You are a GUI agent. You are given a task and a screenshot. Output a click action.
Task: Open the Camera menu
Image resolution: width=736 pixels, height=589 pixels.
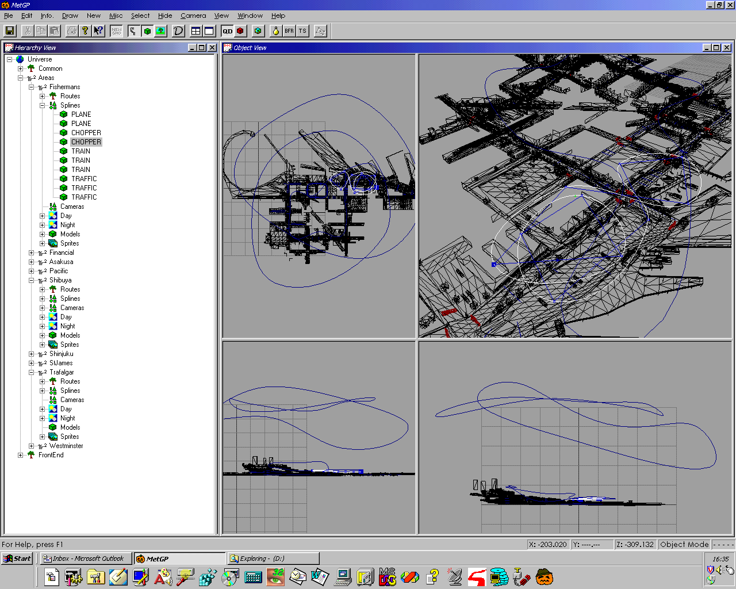(x=193, y=16)
